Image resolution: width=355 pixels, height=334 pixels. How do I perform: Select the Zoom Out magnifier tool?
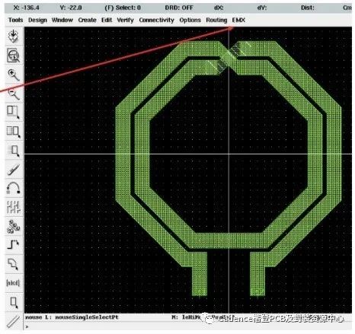click(13, 94)
